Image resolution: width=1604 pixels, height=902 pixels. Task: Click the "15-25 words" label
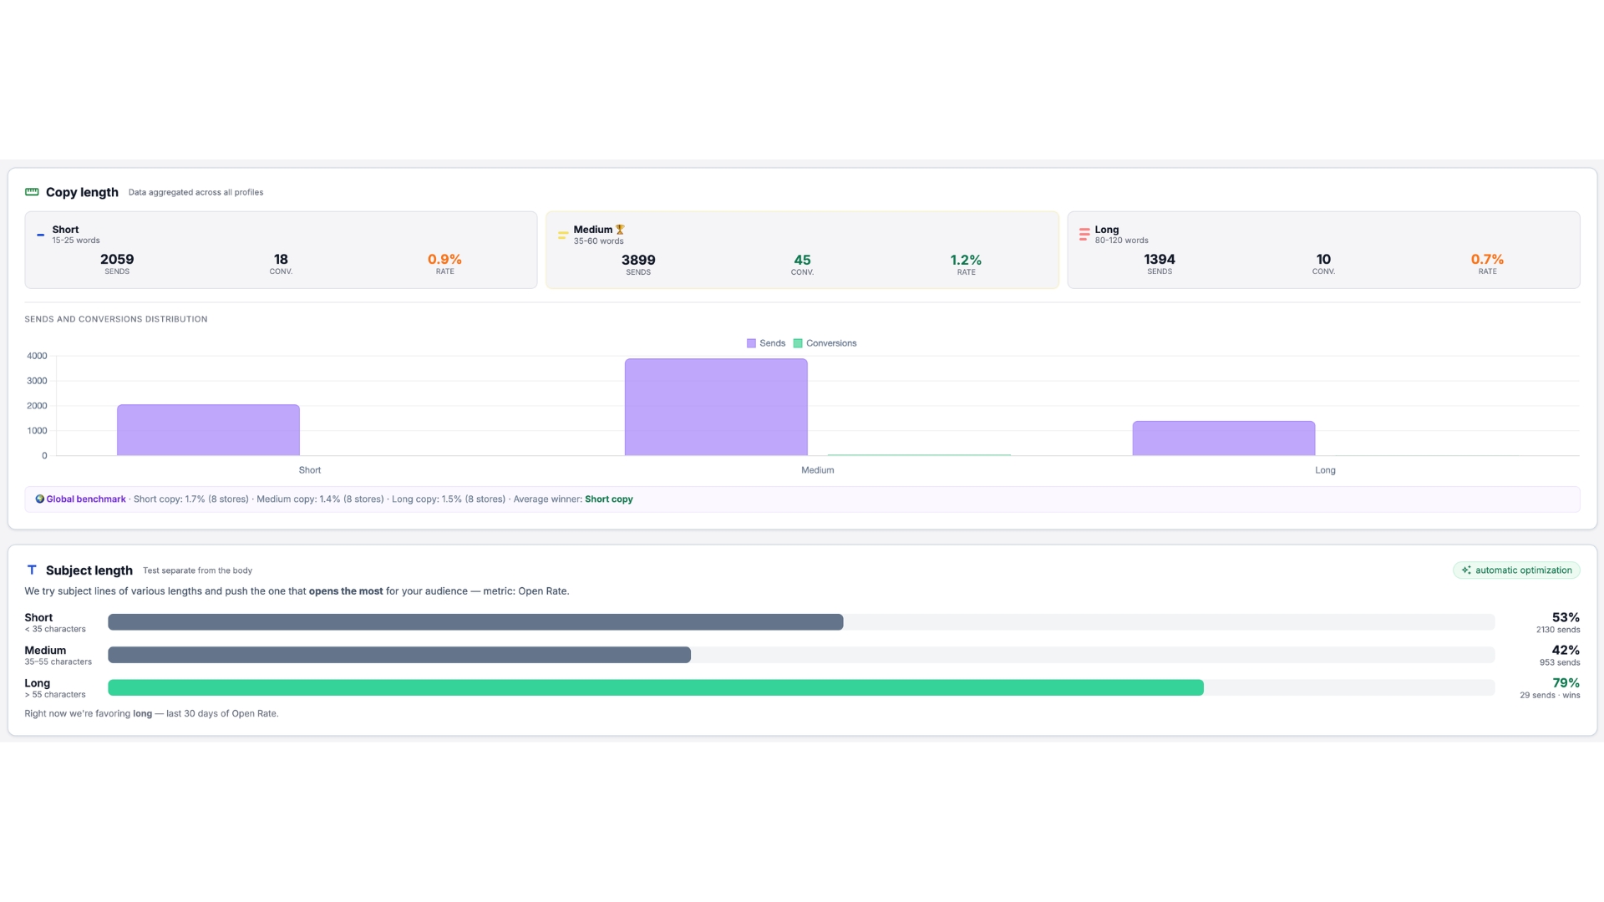point(76,241)
